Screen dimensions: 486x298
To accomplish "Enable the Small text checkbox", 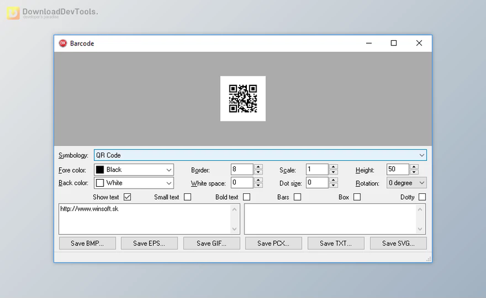I will click(187, 197).
